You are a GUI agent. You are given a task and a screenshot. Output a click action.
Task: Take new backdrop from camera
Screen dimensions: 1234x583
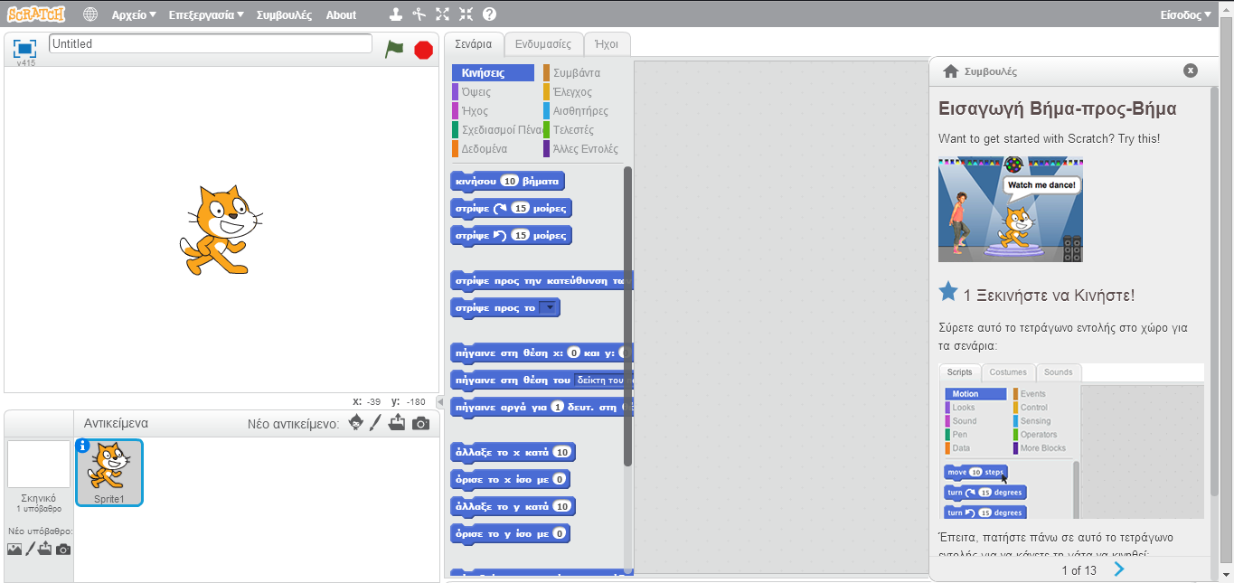[62, 549]
